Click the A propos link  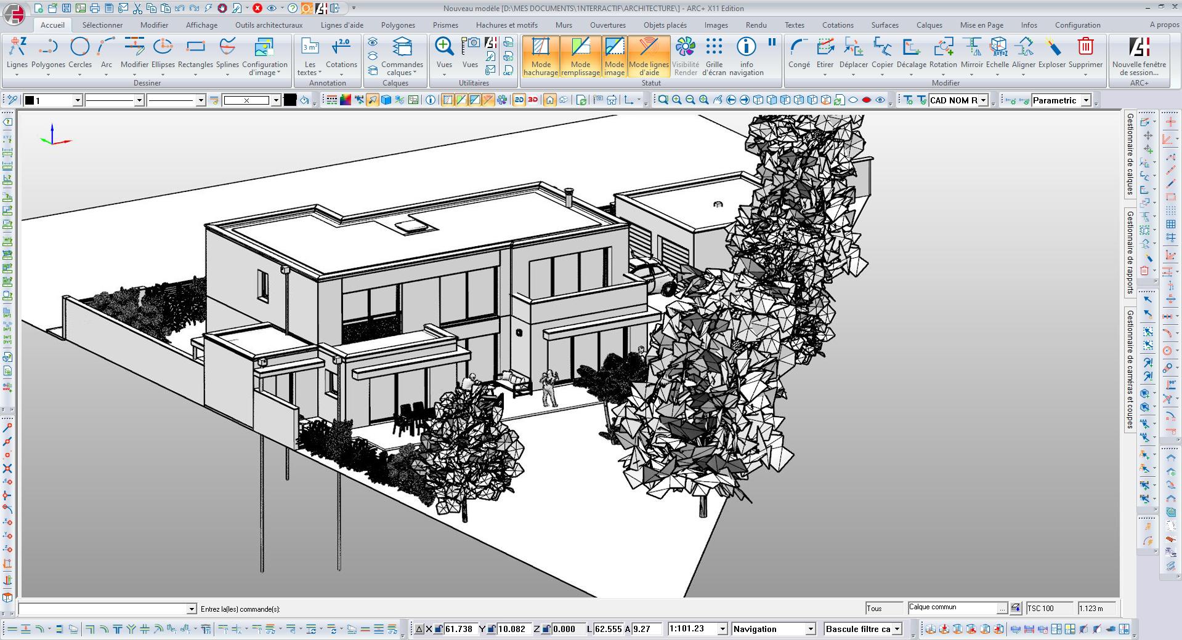pyautogui.click(x=1164, y=25)
